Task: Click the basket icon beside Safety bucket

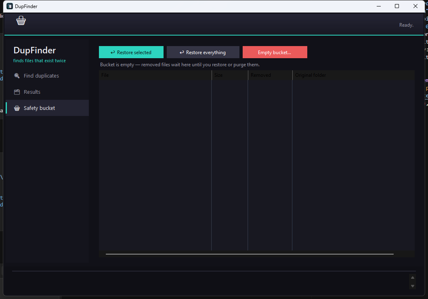Action: click(x=17, y=108)
